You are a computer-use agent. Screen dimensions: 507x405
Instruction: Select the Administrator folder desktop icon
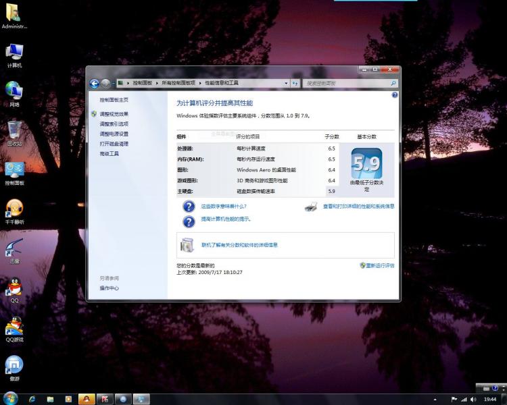tap(14, 16)
